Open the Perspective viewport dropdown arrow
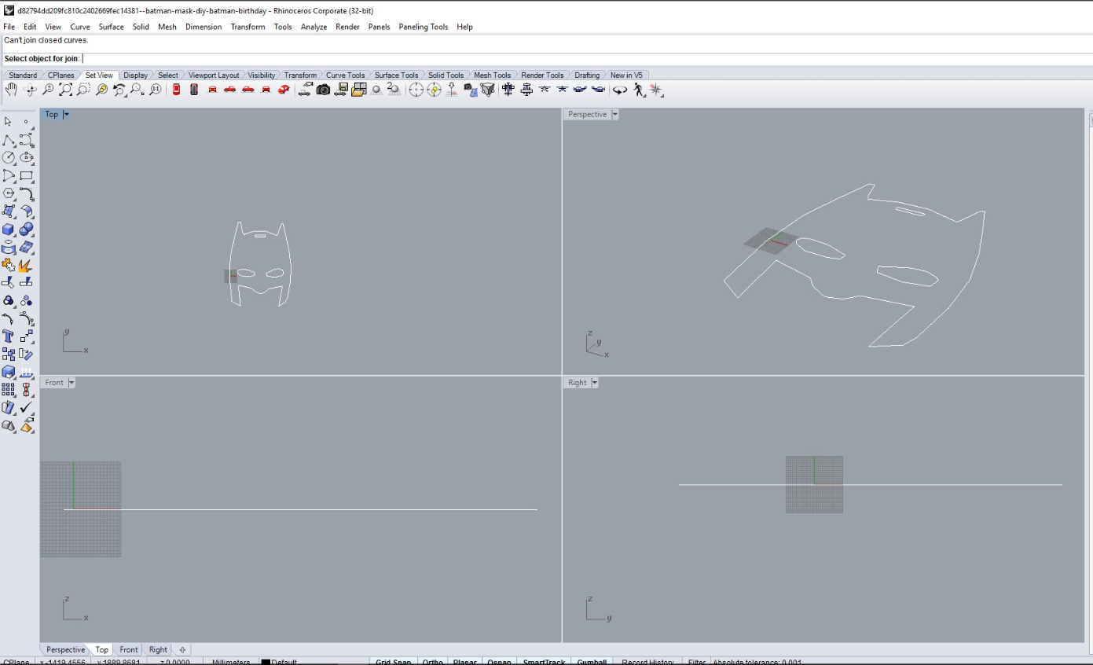 [x=614, y=115]
